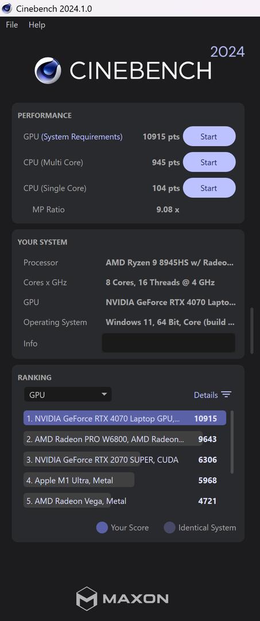The image size is (260, 621).
Task: Click the Maxon cube logo icon
Action: coord(87,599)
